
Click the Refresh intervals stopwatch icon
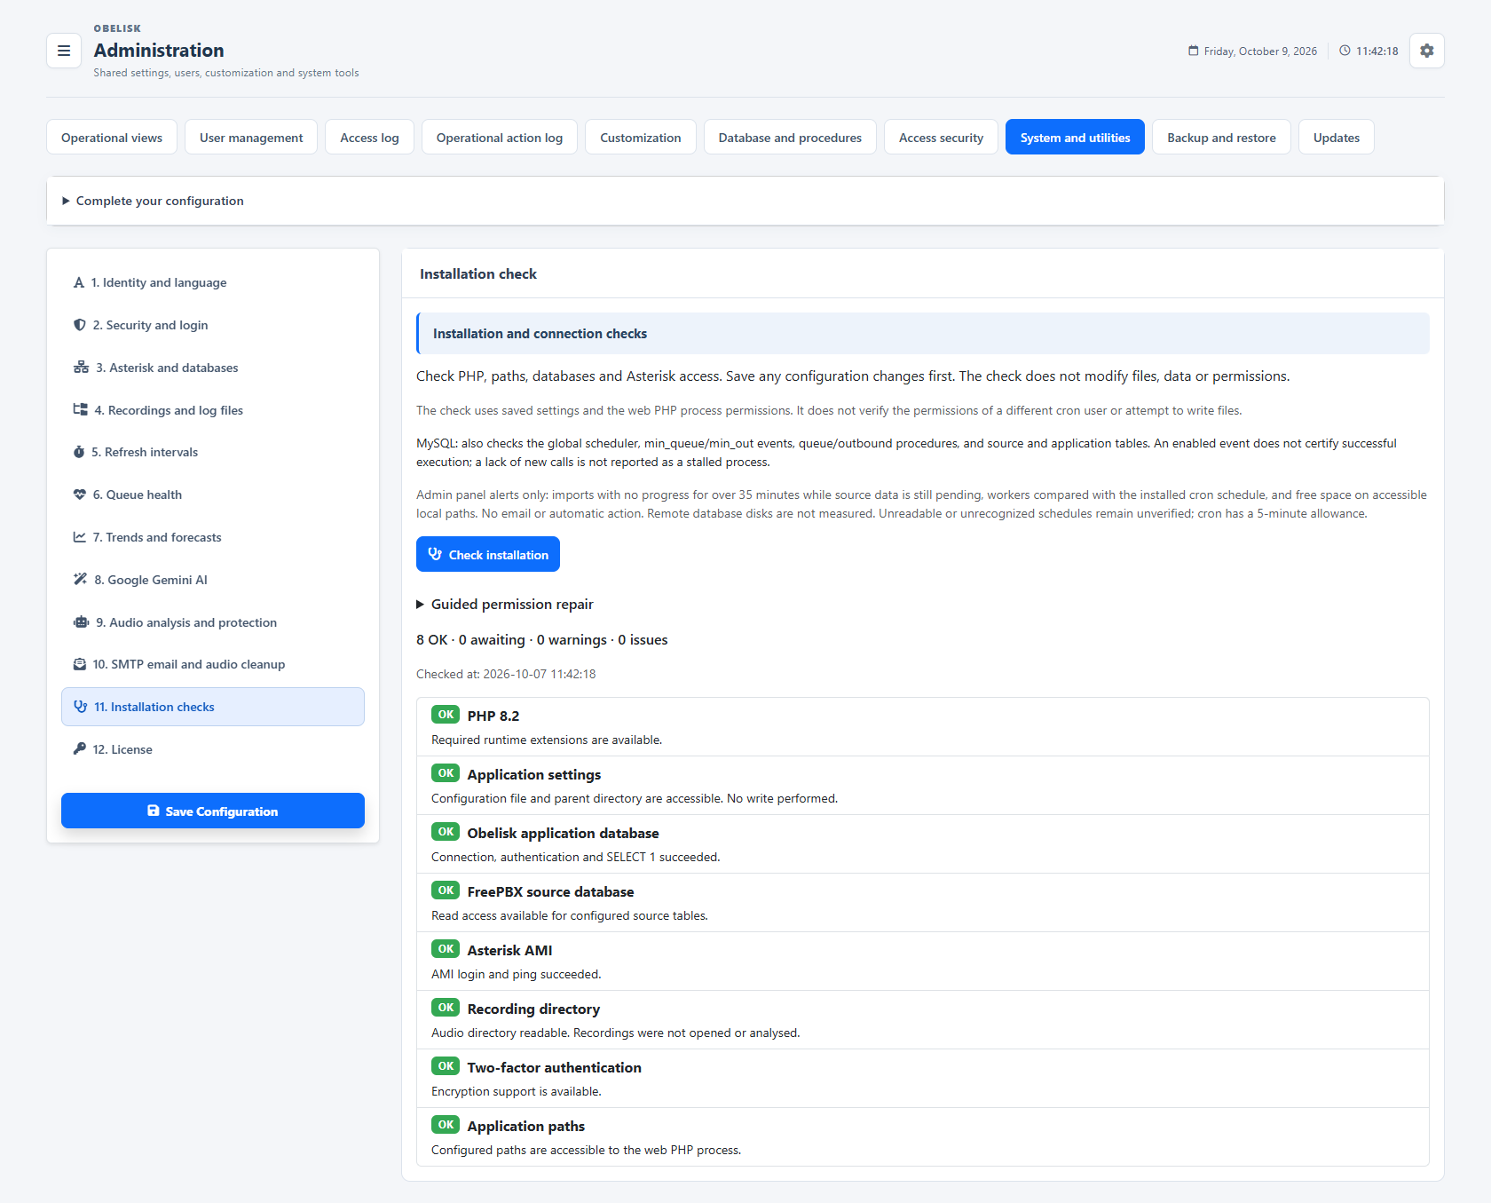click(x=79, y=452)
